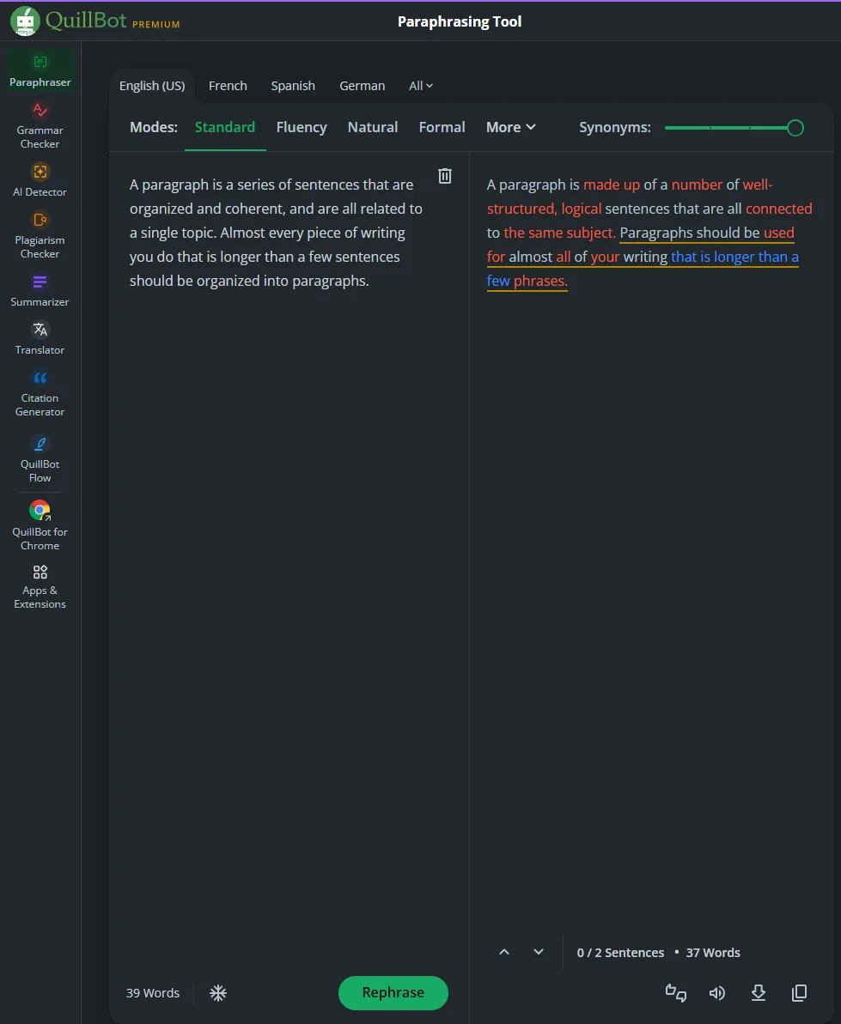The height and width of the screenshot is (1024, 841).
Task: Click the PREMIUM badge text
Action: click(156, 24)
